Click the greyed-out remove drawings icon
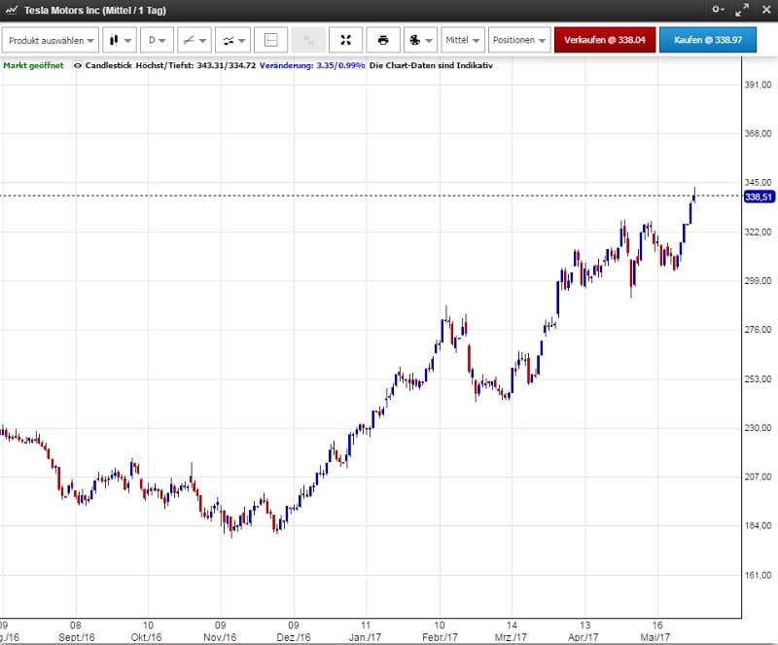Viewport: 778px width, 645px height. [x=308, y=41]
